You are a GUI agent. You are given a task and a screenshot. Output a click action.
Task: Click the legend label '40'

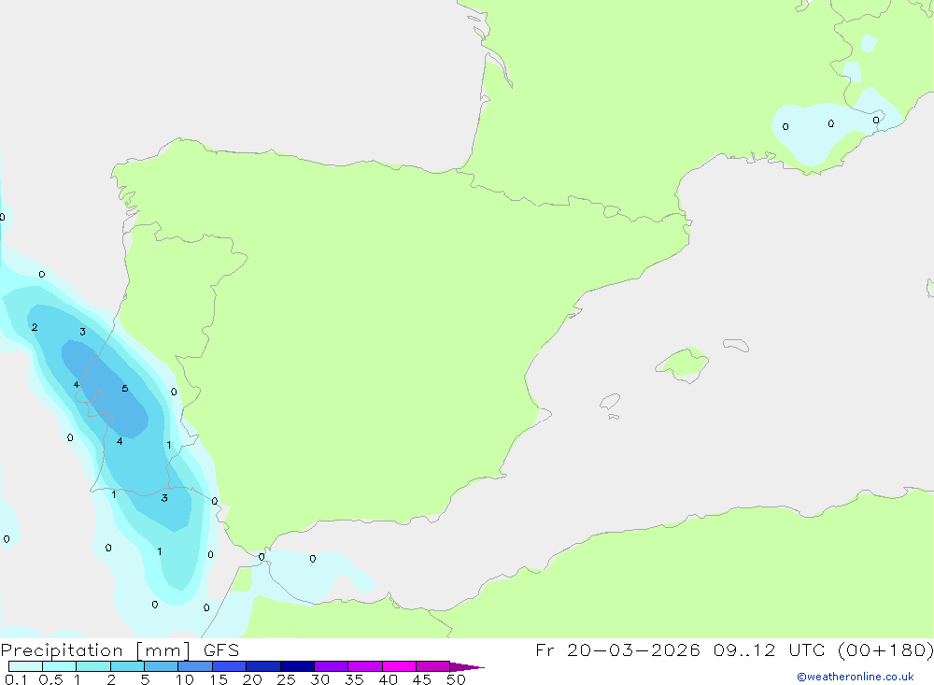point(389,679)
